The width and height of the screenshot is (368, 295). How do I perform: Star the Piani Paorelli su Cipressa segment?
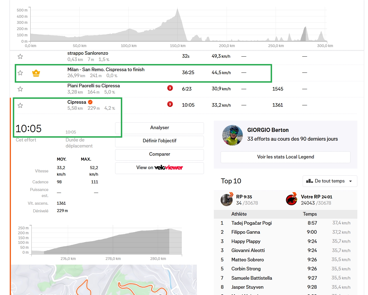click(20, 89)
